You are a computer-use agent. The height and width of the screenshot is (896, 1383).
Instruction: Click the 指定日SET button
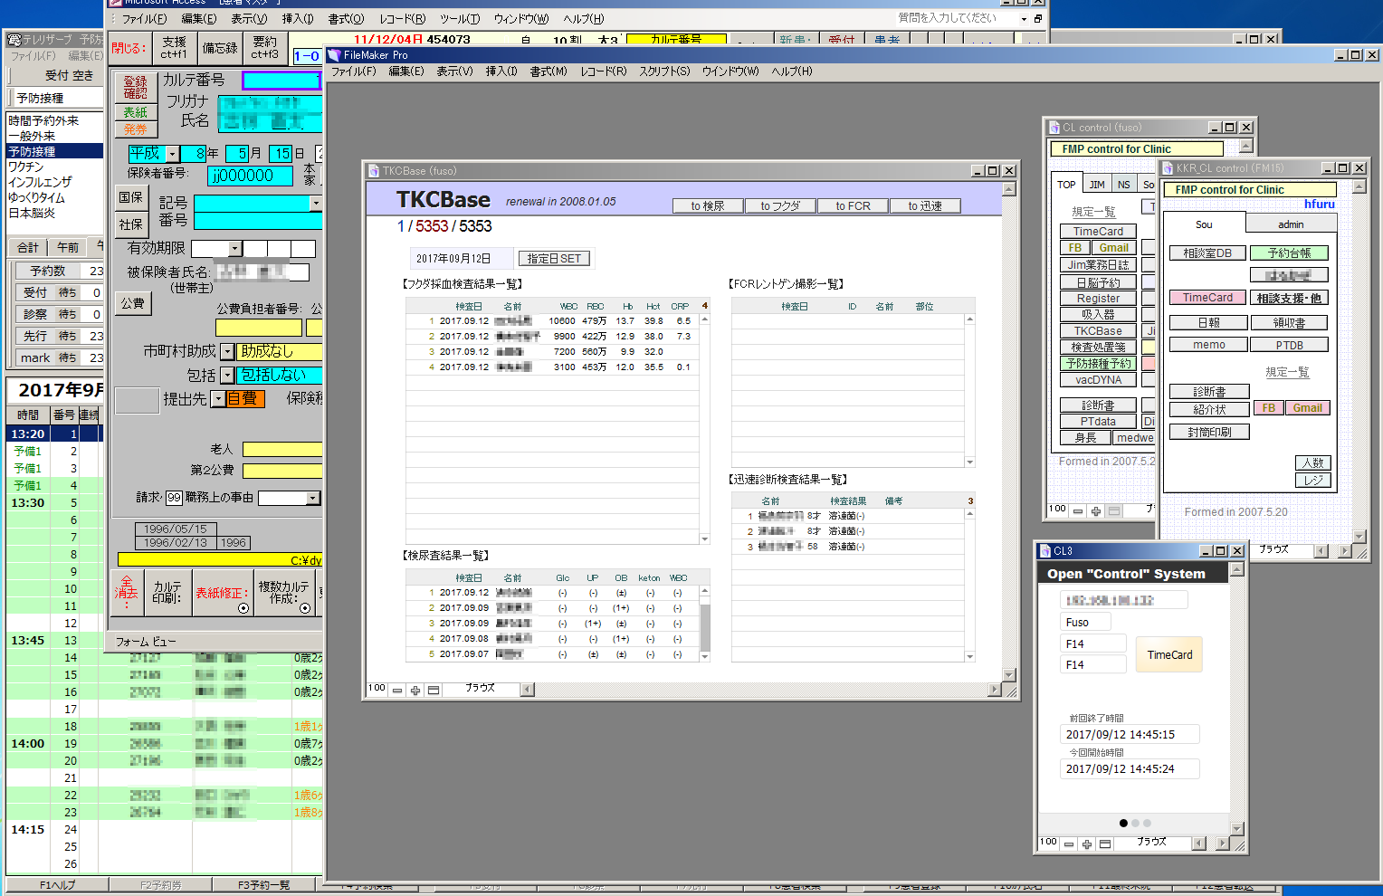554,259
